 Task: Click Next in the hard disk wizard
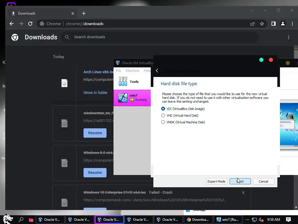coord(240,181)
